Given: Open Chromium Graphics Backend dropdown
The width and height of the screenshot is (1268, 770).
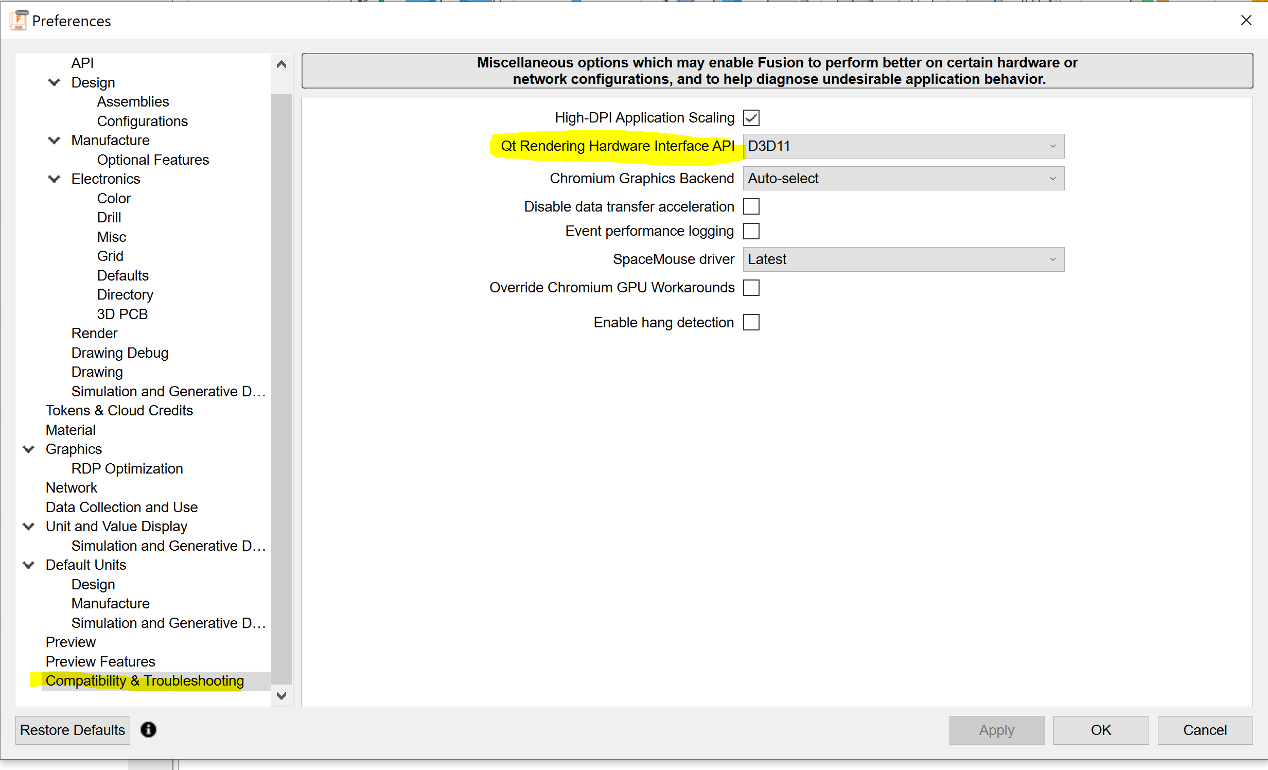Looking at the screenshot, I should click(x=903, y=179).
